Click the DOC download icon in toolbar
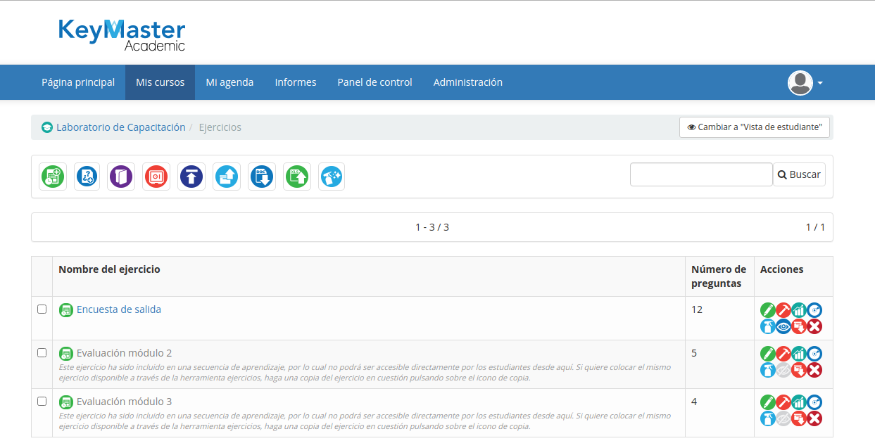The height and width of the screenshot is (448, 875). click(262, 177)
